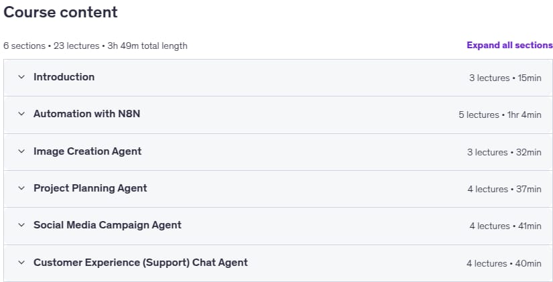Open Image Creation Agent section title

click(87, 151)
